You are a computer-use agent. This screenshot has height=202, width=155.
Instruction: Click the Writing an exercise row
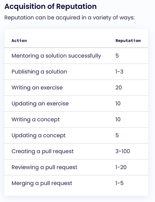pos(76,88)
